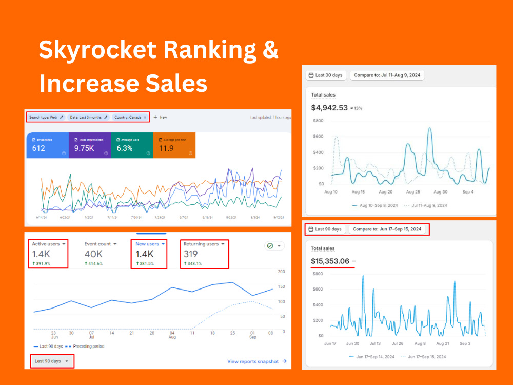
Task: Open the Last 90 days dropdown under the users chart
Action: [52, 361]
